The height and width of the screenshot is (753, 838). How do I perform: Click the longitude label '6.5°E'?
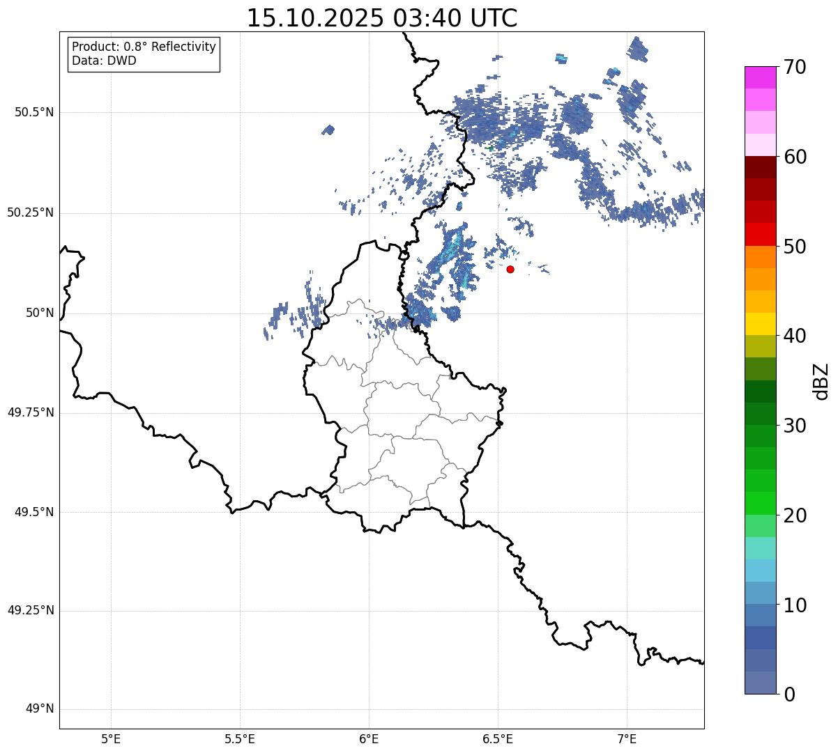point(498,738)
